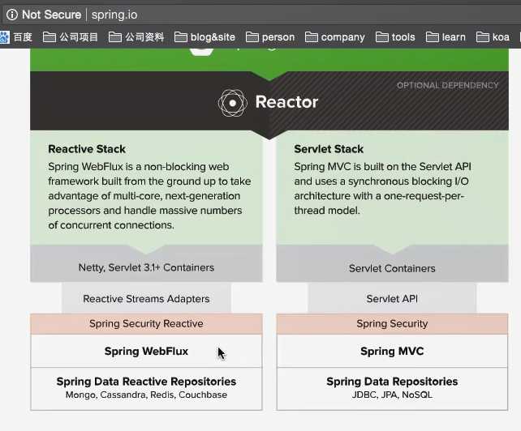Click the spring.io address bar text

click(x=114, y=15)
